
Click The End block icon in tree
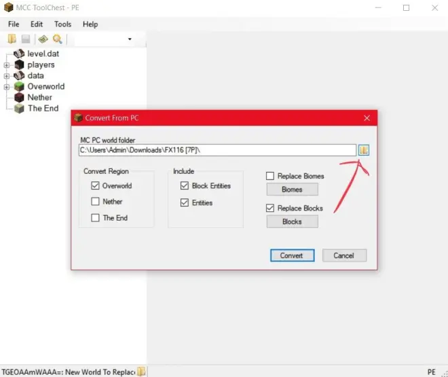[x=19, y=108]
